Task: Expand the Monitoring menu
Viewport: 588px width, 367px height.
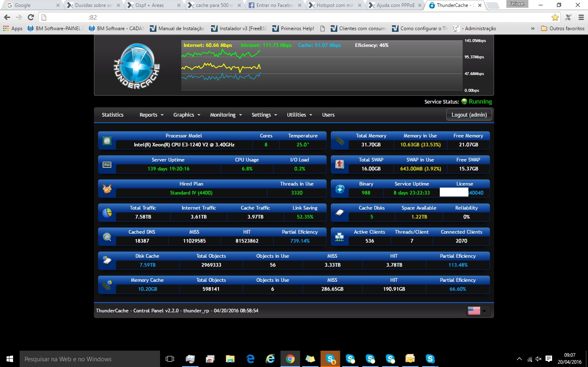Action: point(226,115)
